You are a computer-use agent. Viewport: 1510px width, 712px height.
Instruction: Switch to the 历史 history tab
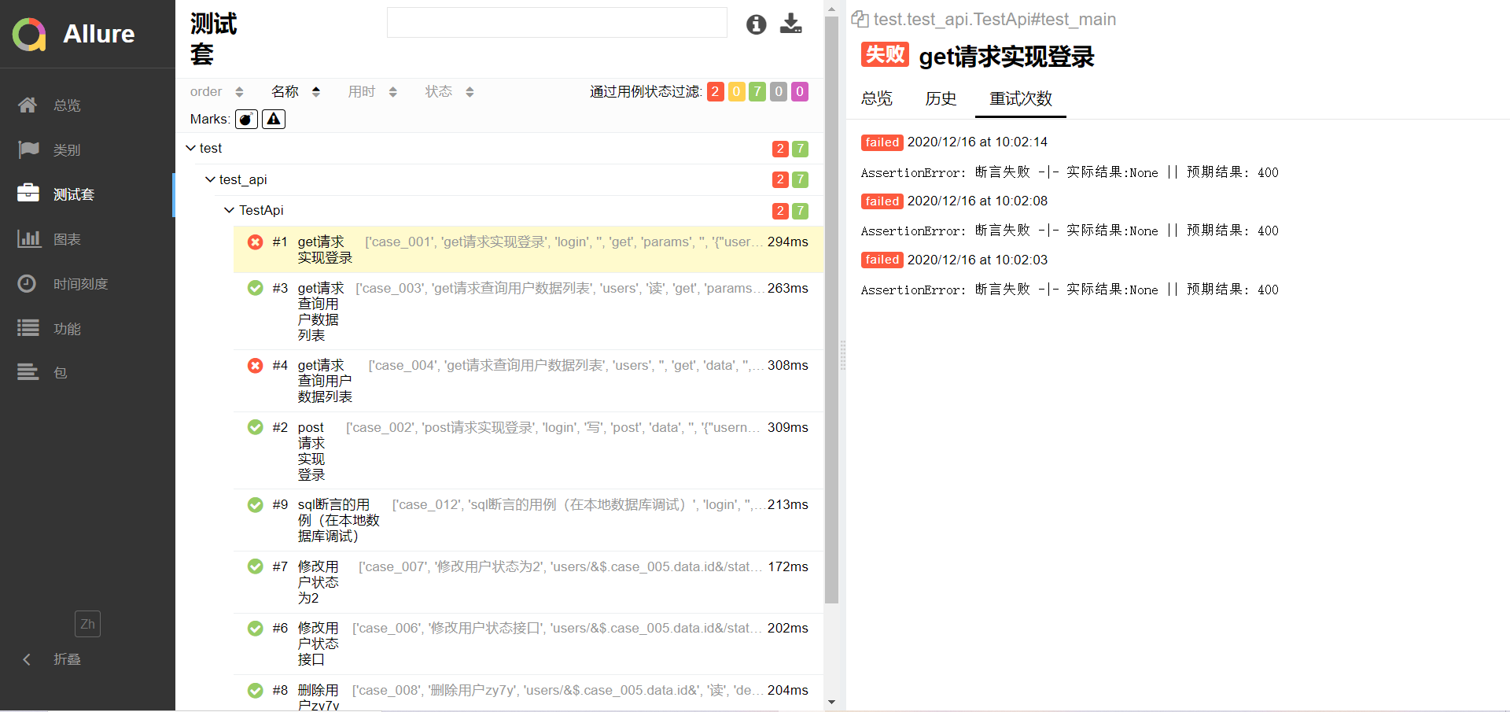pyautogui.click(x=941, y=98)
